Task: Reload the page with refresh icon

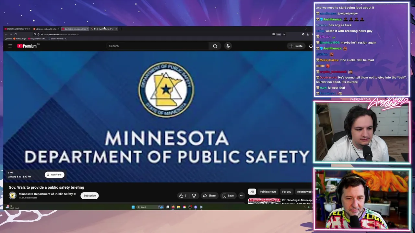Action: (x=16, y=34)
